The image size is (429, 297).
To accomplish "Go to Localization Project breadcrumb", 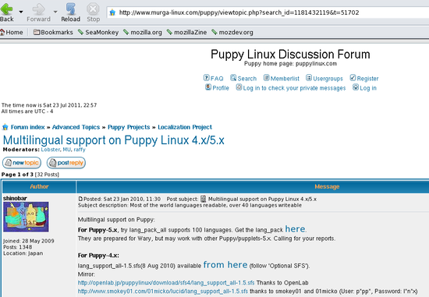I will click(x=185, y=127).
